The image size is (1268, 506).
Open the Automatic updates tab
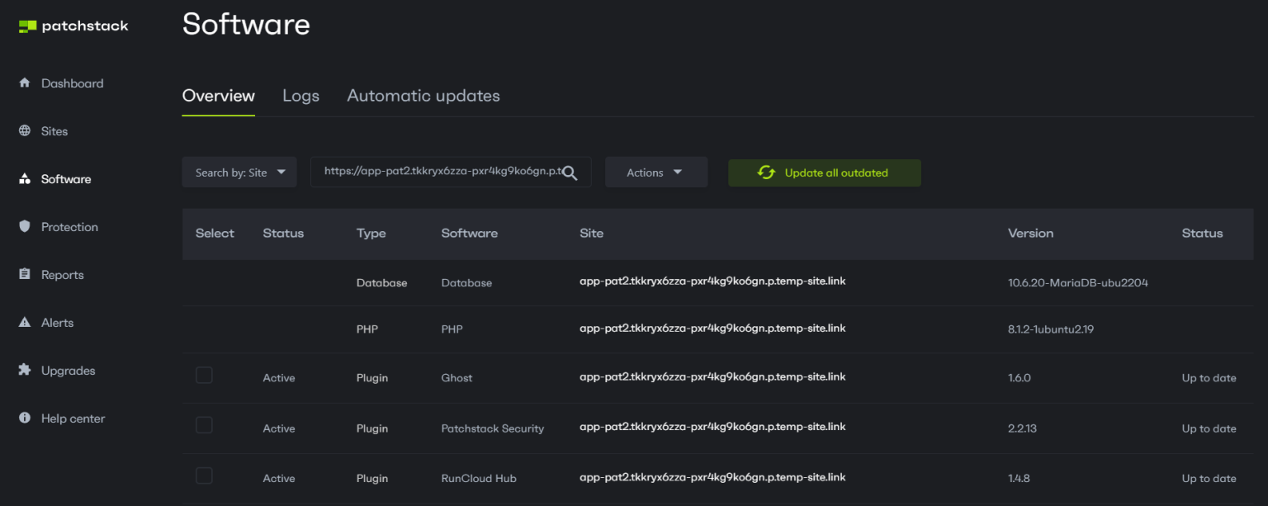tap(423, 96)
